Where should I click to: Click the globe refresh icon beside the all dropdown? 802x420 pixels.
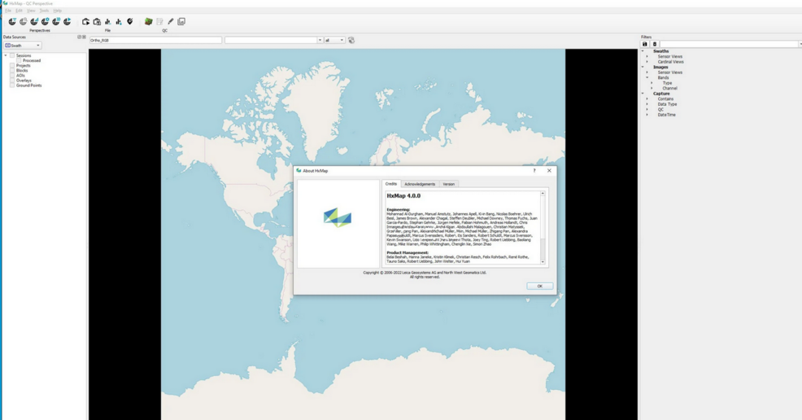[x=351, y=40]
